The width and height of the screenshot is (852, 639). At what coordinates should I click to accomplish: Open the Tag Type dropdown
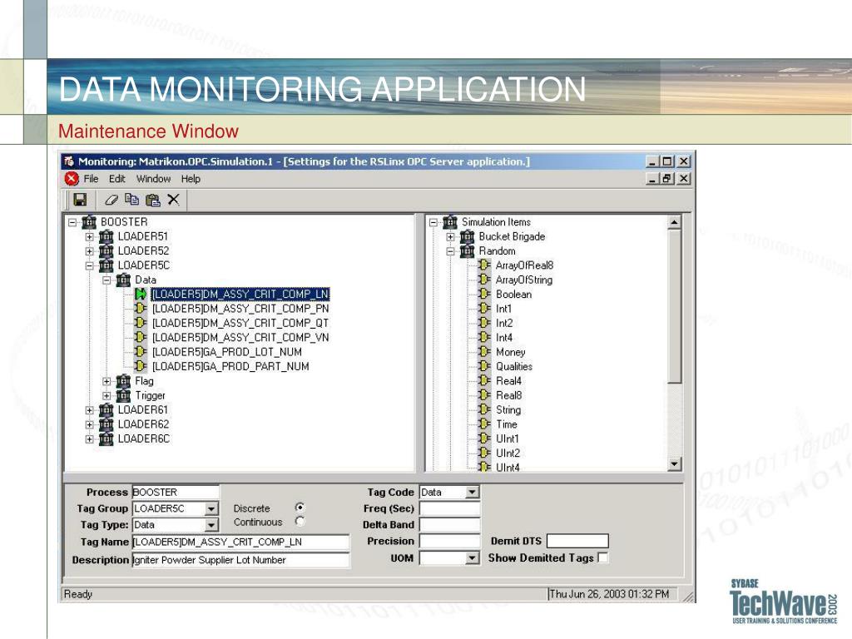[x=211, y=526]
